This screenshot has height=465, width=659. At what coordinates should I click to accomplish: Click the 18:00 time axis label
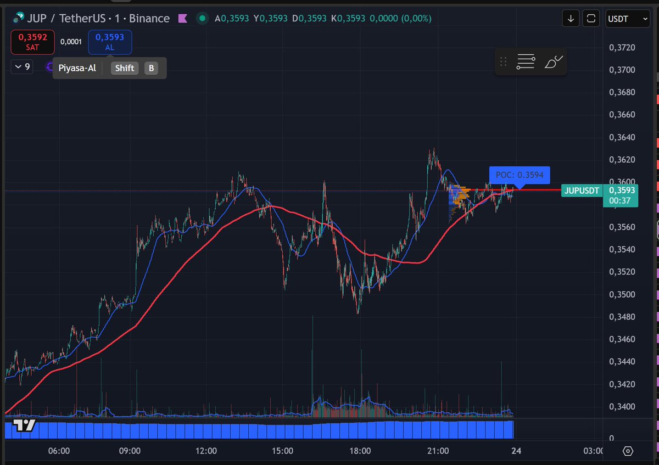[360, 451]
